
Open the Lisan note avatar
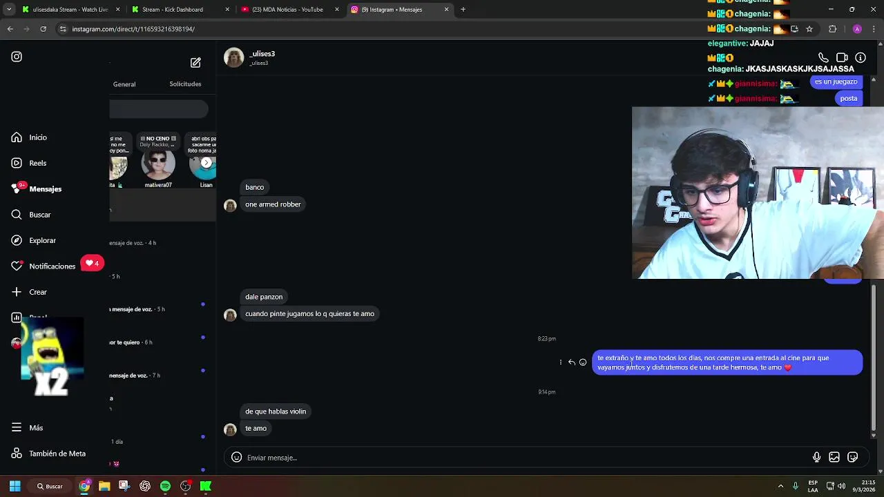tap(204, 165)
